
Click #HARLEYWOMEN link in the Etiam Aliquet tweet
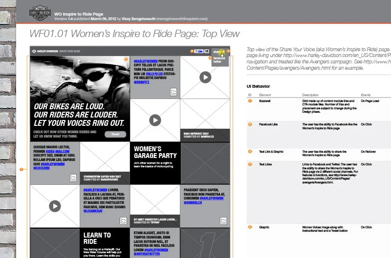click(156, 250)
